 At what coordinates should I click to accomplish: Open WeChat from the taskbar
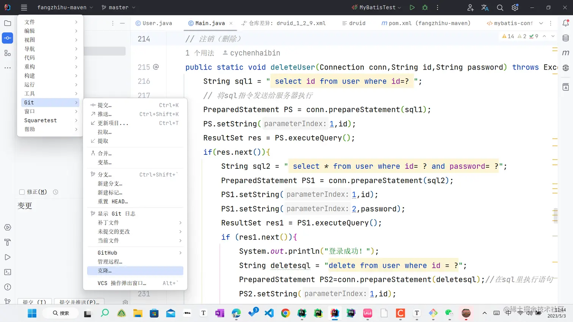[449, 313]
